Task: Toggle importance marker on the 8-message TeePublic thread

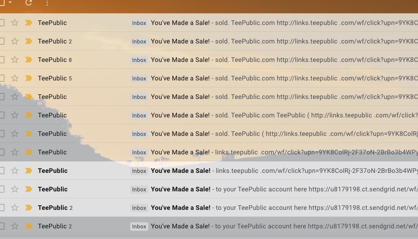Action: pyautogui.click(x=29, y=60)
